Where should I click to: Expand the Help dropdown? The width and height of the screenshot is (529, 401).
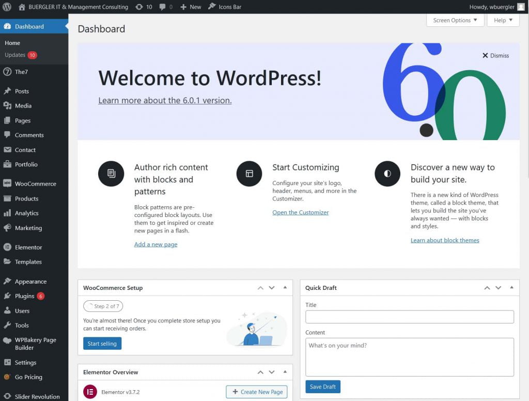(503, 20)
